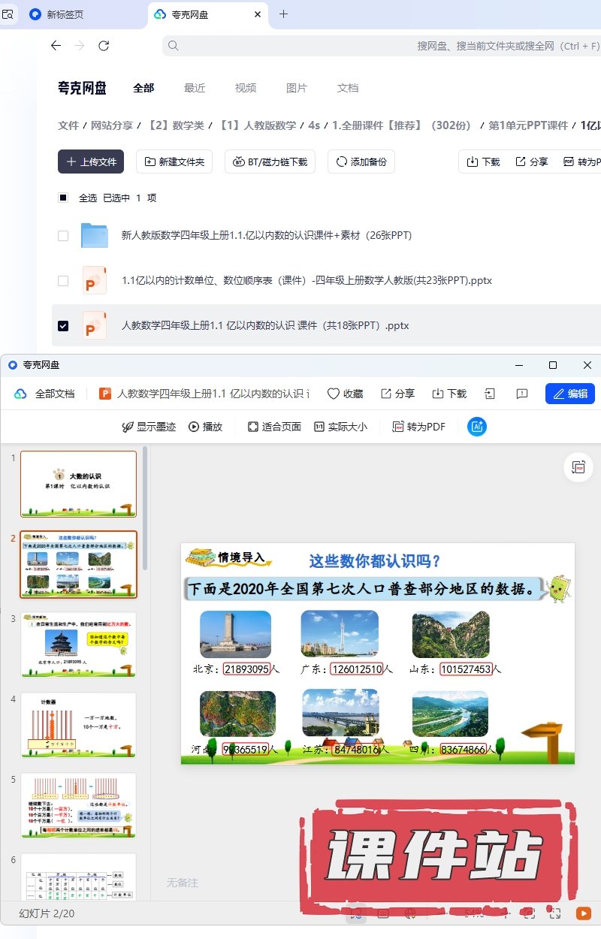The height and width of the screenshot is (939, 601).
Task: Check the box for 新人教版数学 folder
Action: pyautogui.click(x=63, y=236)
